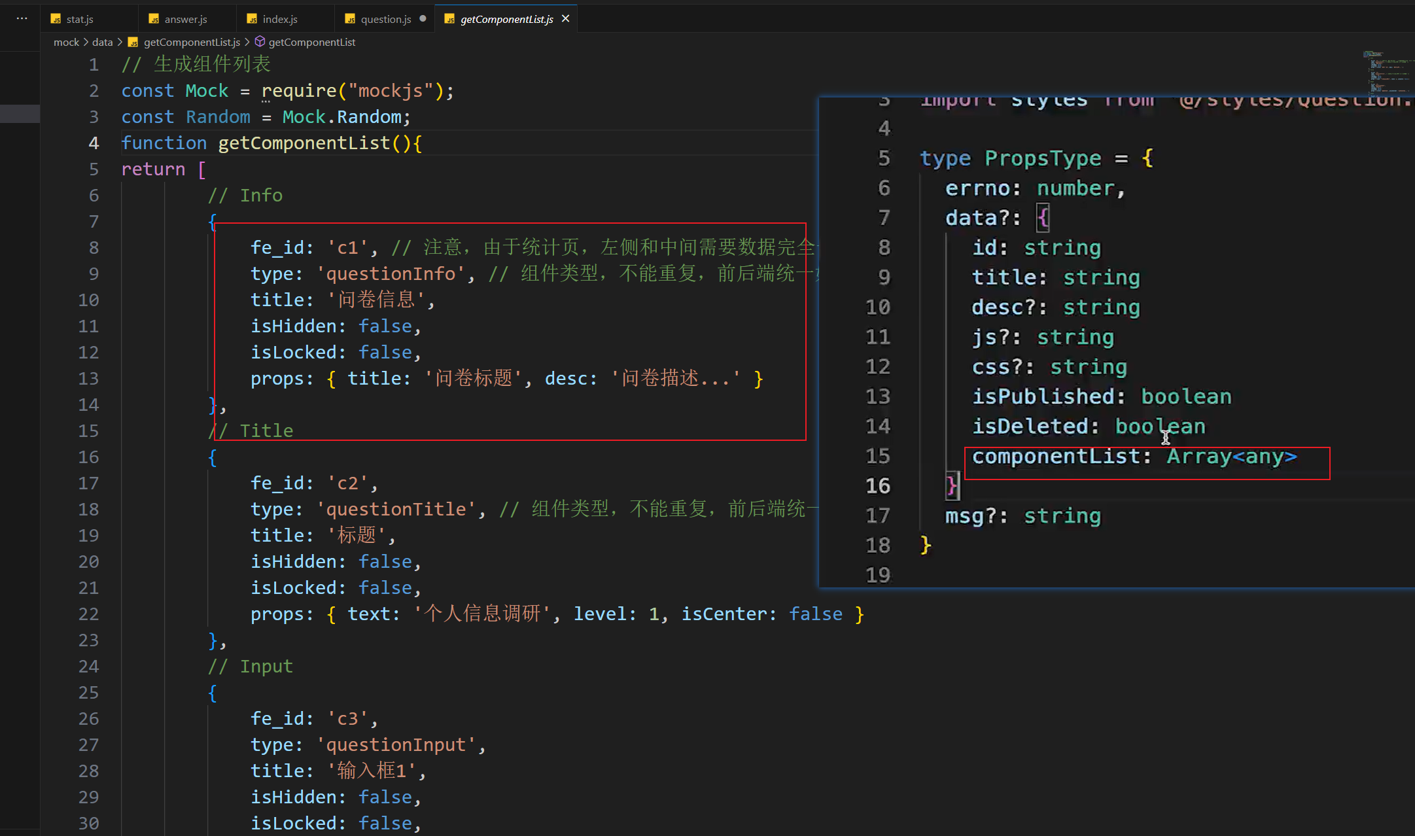Click the 'require' call on line 2
This screenshot has width=1415, height=836.
[x=299, y=90]
